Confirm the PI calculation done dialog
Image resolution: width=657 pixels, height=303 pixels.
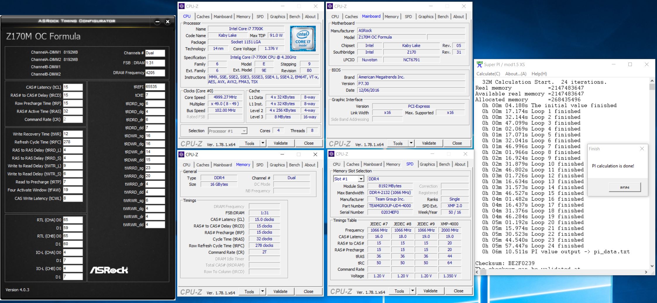pyautogui.click(x=625, y=187)
